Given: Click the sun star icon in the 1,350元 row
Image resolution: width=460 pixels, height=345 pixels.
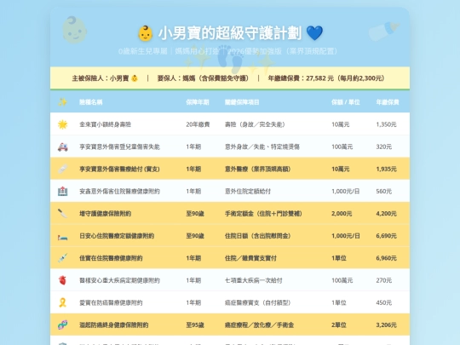Looking at the screenshot, I should click(62, 124).
